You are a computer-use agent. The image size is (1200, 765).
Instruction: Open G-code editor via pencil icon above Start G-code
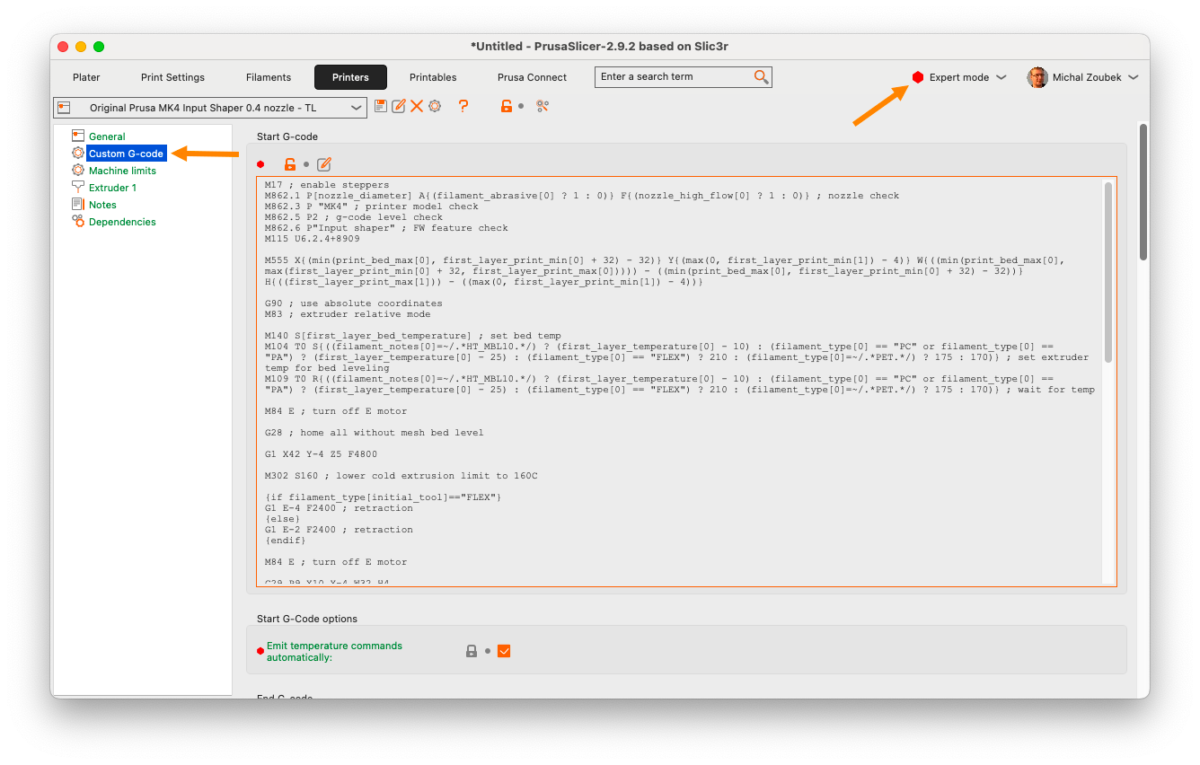click(324, 164)
